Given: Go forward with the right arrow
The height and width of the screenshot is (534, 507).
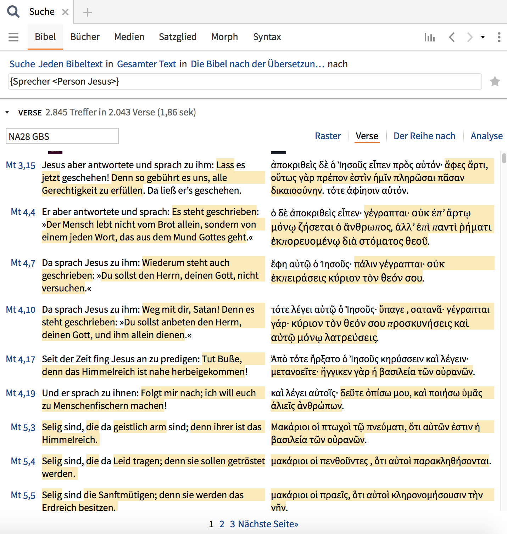Looking at the screenshot, I should click(470, 37).
